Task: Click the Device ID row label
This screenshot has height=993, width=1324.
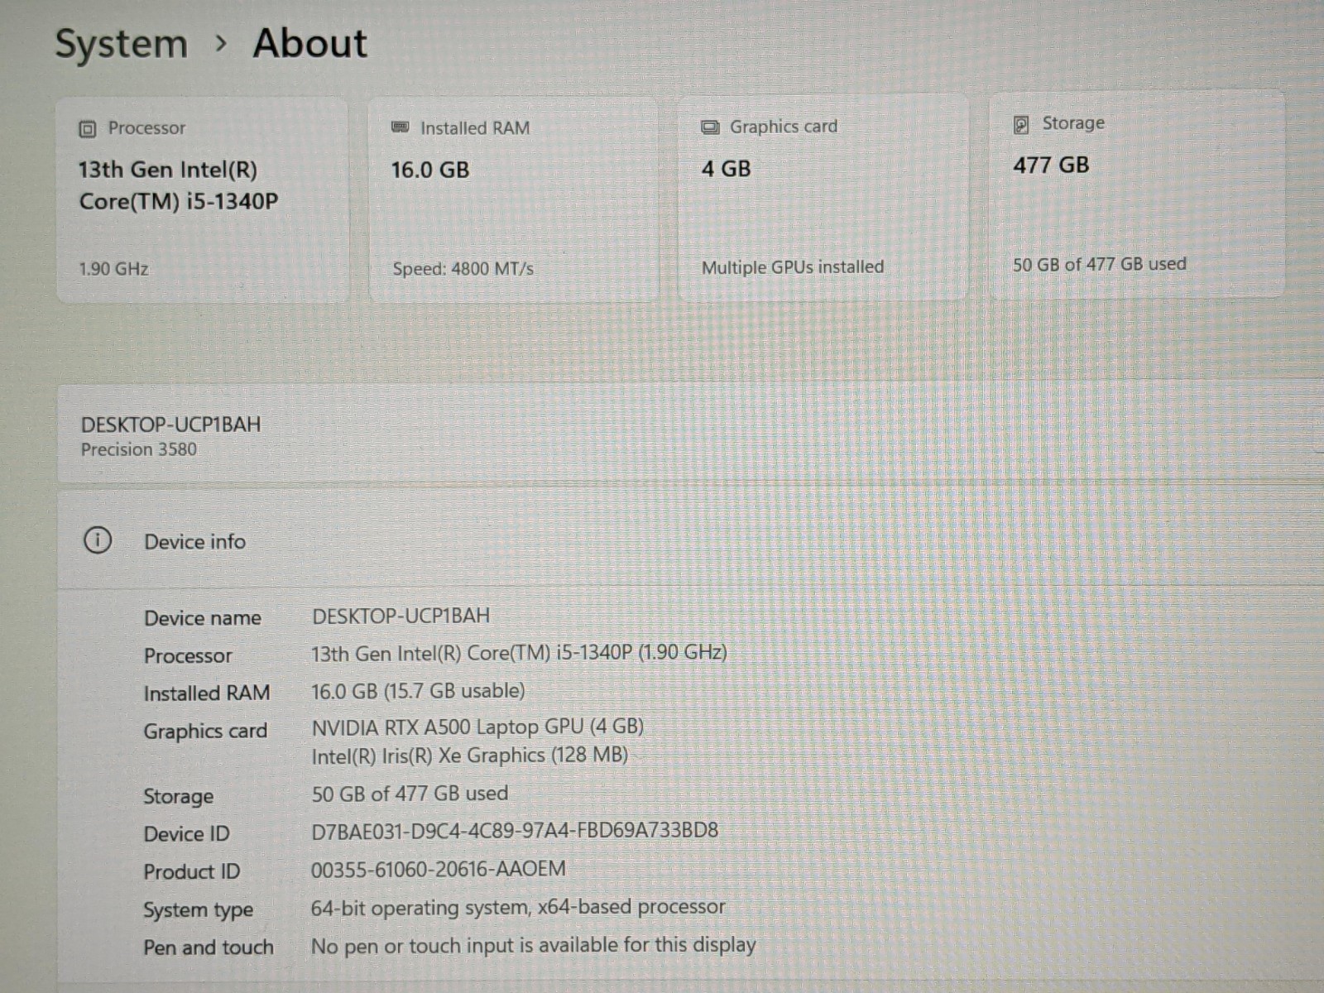Action: click(186, 834)
